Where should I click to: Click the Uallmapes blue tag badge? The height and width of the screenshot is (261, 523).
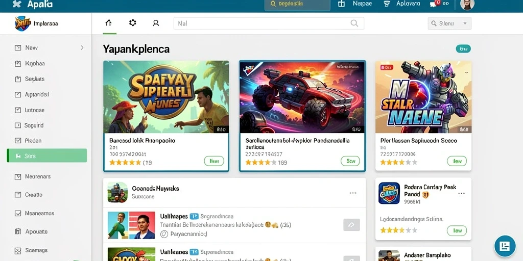click(x=194, y=216)
